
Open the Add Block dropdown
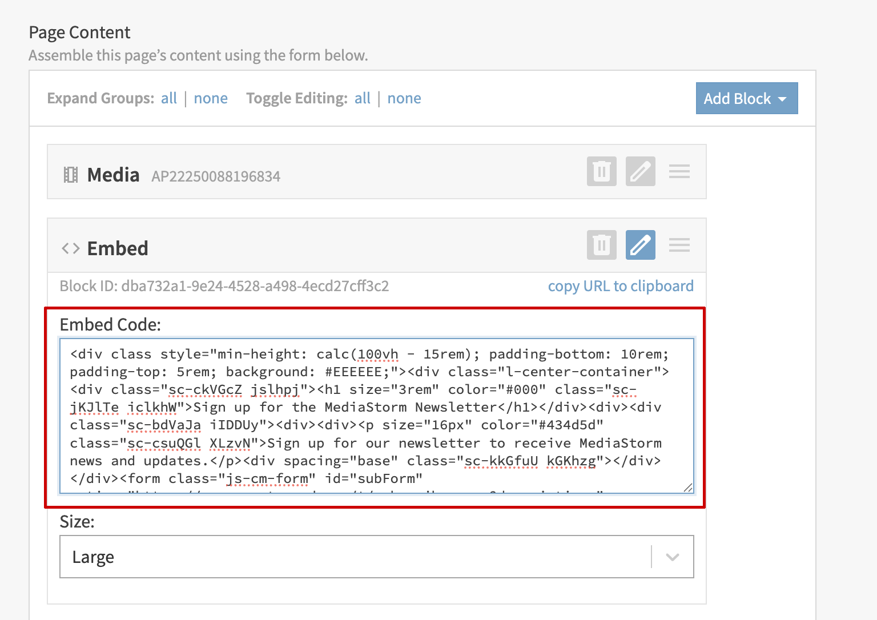pos(746,98)
